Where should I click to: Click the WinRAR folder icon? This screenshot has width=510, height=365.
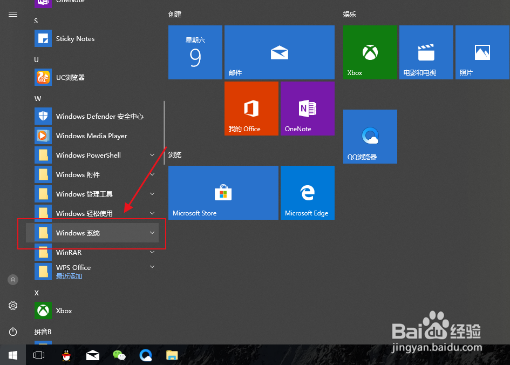[x=43, y=253]
